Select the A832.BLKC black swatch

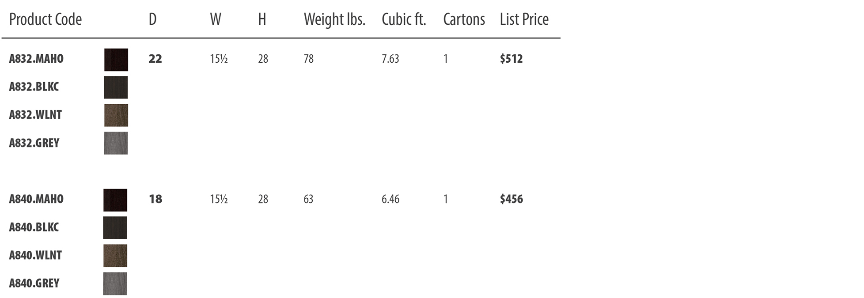(116, 87)
